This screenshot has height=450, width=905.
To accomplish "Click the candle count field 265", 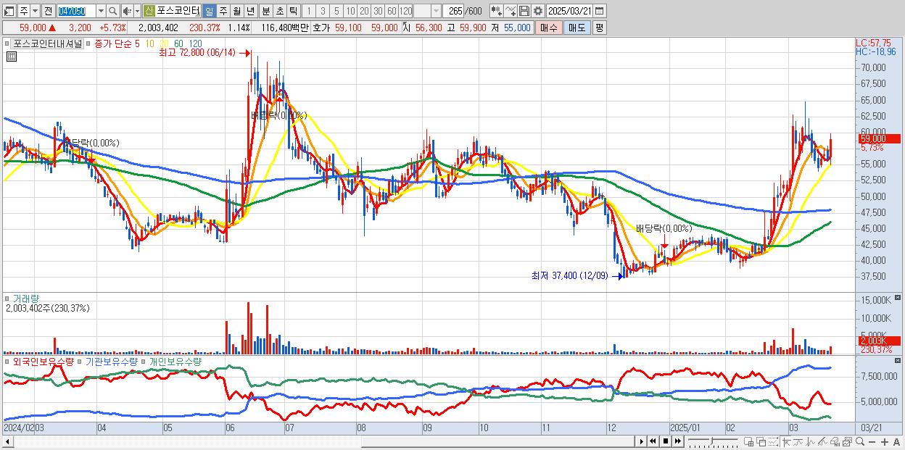I will (454, 11).
